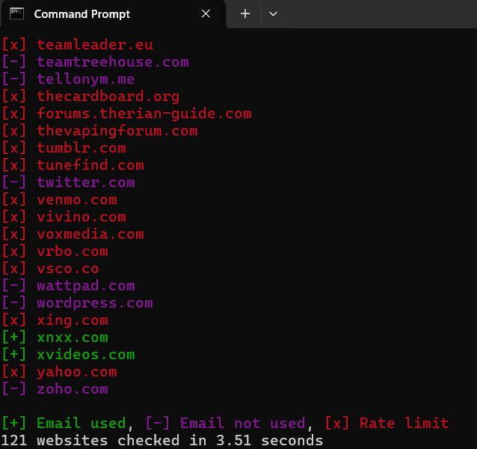Click the teamtreehouse.com output line
The width and height of the screenshot is (477, 449).
(95, 62)
